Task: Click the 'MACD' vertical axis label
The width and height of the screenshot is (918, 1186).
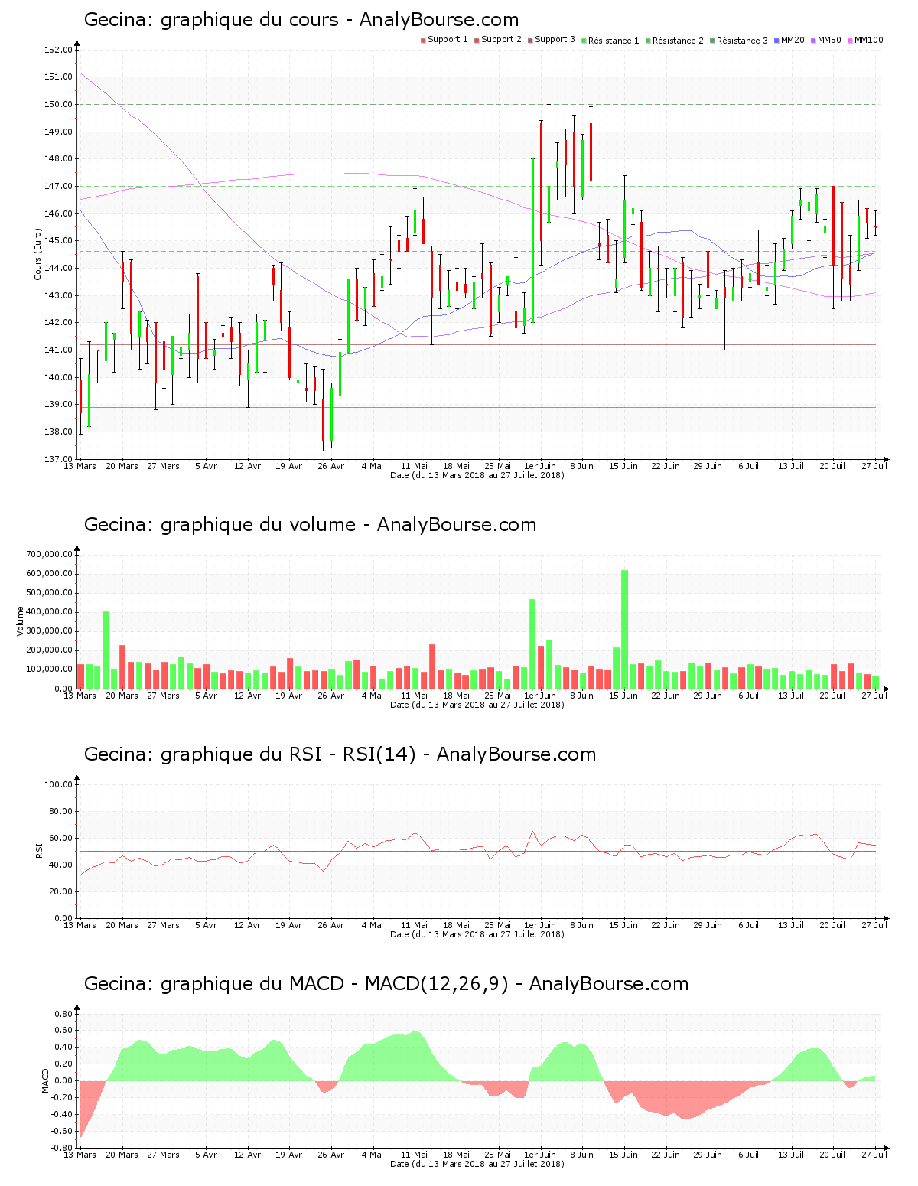Action: click(x=45, y=1080)
